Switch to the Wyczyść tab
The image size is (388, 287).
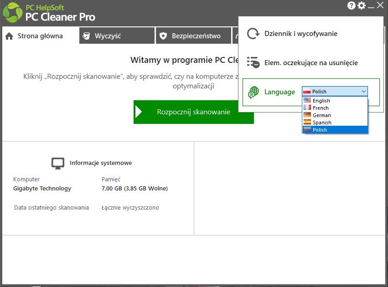[117, 36]
